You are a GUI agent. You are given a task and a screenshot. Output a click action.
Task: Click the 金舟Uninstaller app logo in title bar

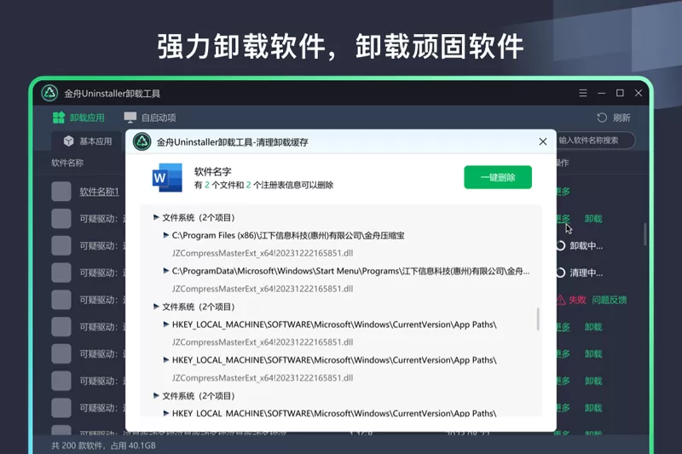click(49, 93)
